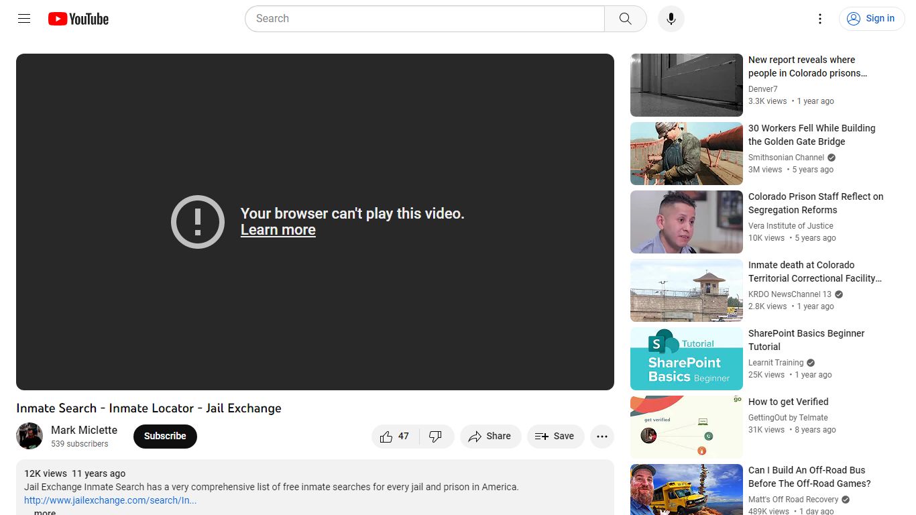Open the jailexchange.com description link
916x515 pixels.
pos(111,500)
